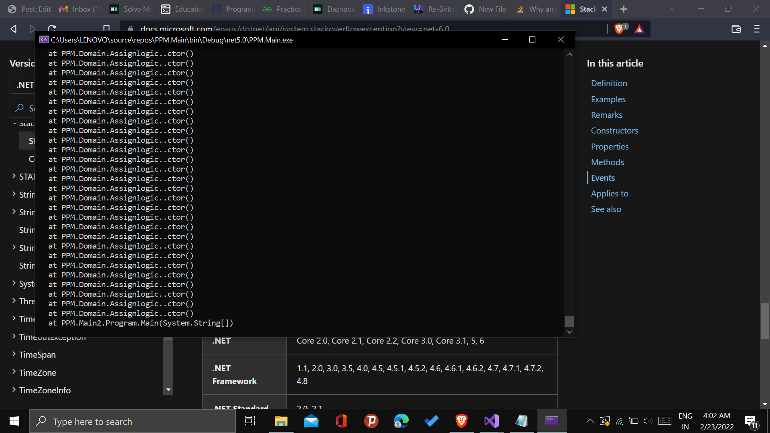Screen dimensions: 770x433
Task: Open the Mail app from the taskbar
Action: (x=311, y=421)
